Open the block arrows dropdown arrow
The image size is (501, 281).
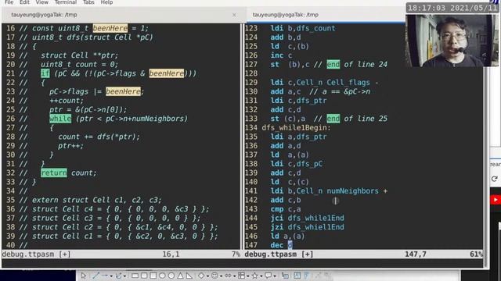(x=235, y=276)
